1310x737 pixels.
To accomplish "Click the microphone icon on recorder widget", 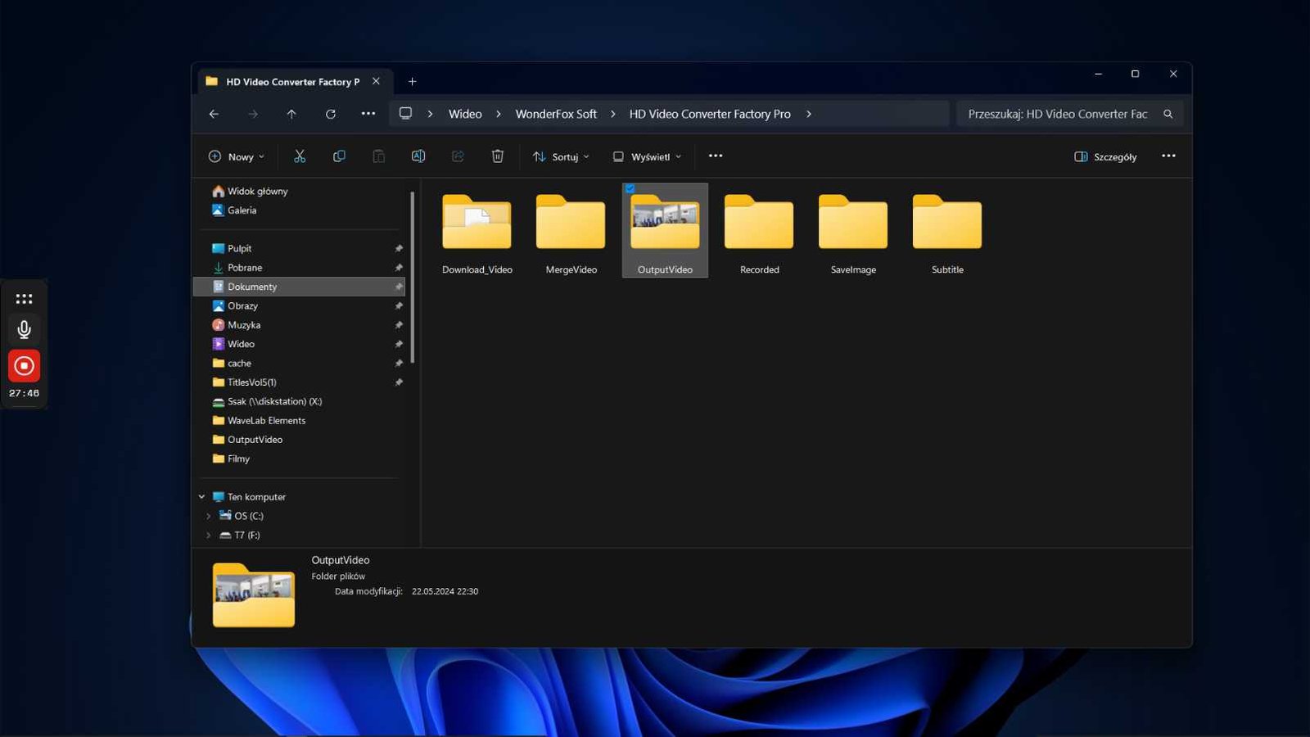I will [x=24, y=329].
